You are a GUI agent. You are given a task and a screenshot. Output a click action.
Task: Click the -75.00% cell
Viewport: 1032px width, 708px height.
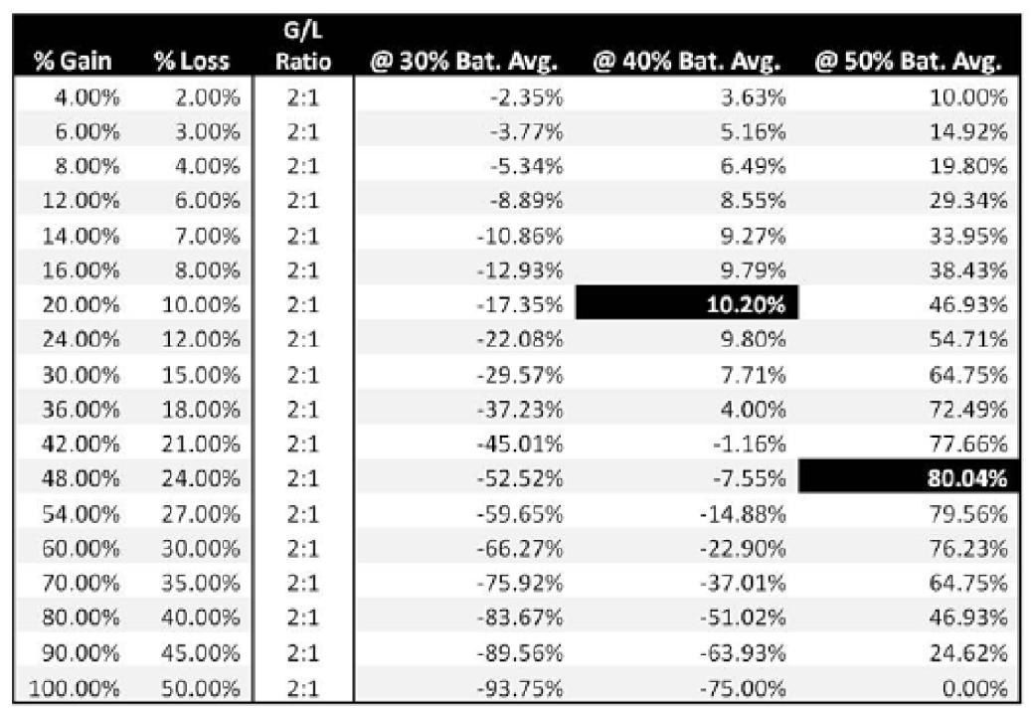pos(743,688)
